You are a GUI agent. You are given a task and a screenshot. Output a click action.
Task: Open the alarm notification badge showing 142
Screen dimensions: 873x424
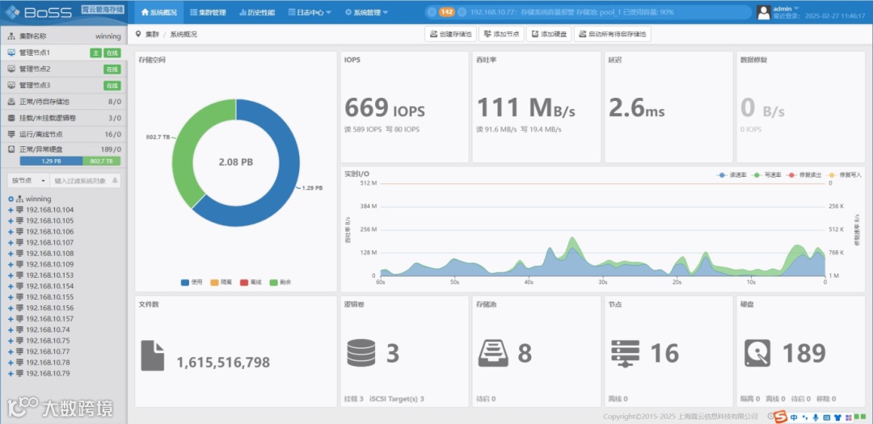446,11
